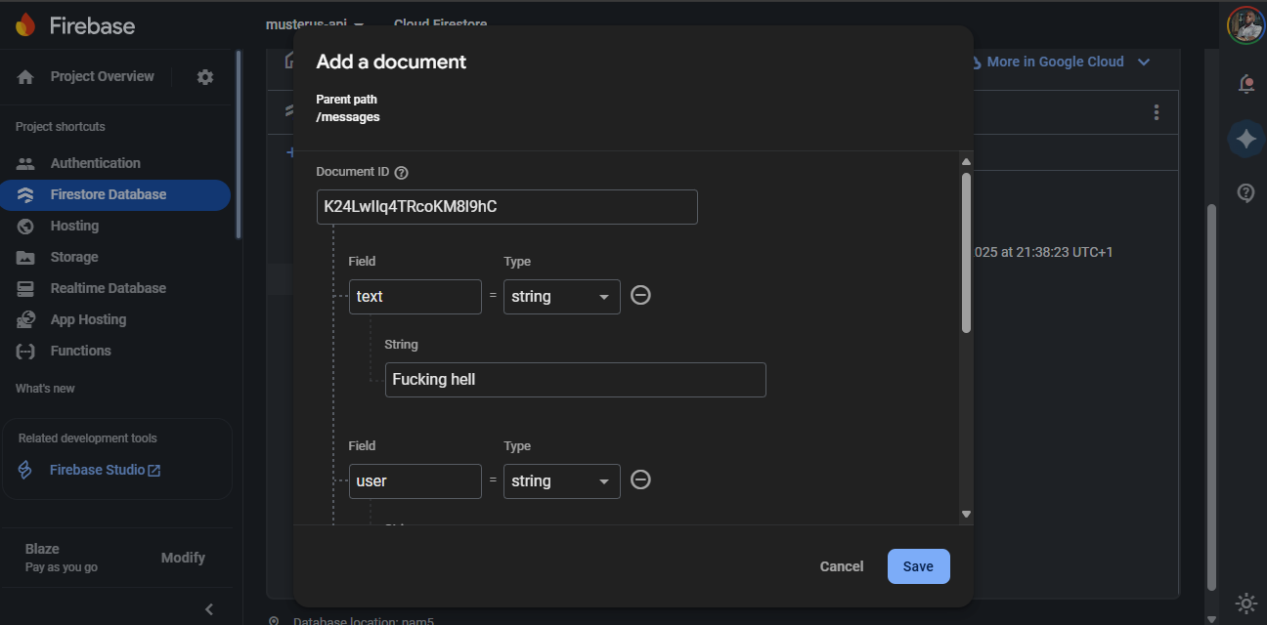Open the three-dot overflow menu
This screenshot has width=1267, height=625.
1156,112
